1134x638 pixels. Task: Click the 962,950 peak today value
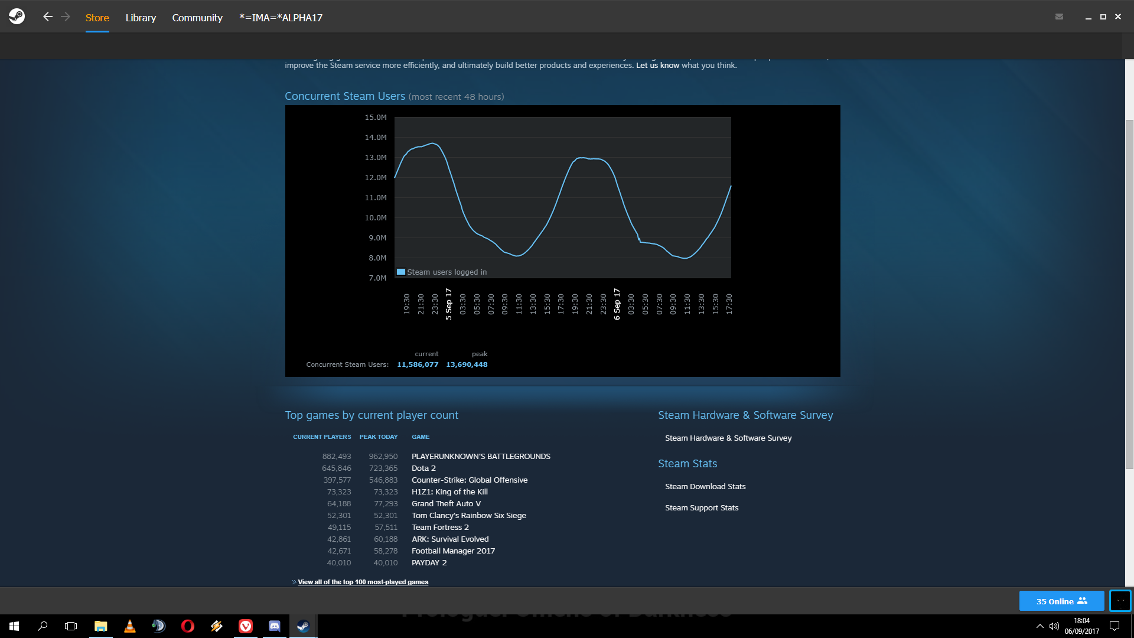[x=383, y=456]
